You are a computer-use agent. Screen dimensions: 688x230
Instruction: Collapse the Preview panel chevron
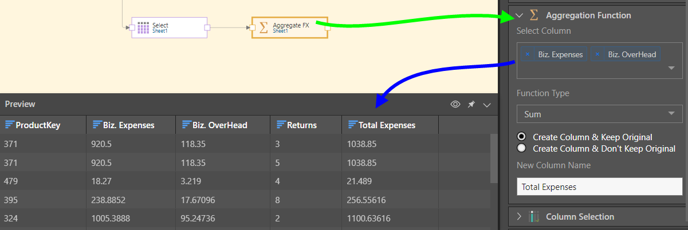point(487,104)
